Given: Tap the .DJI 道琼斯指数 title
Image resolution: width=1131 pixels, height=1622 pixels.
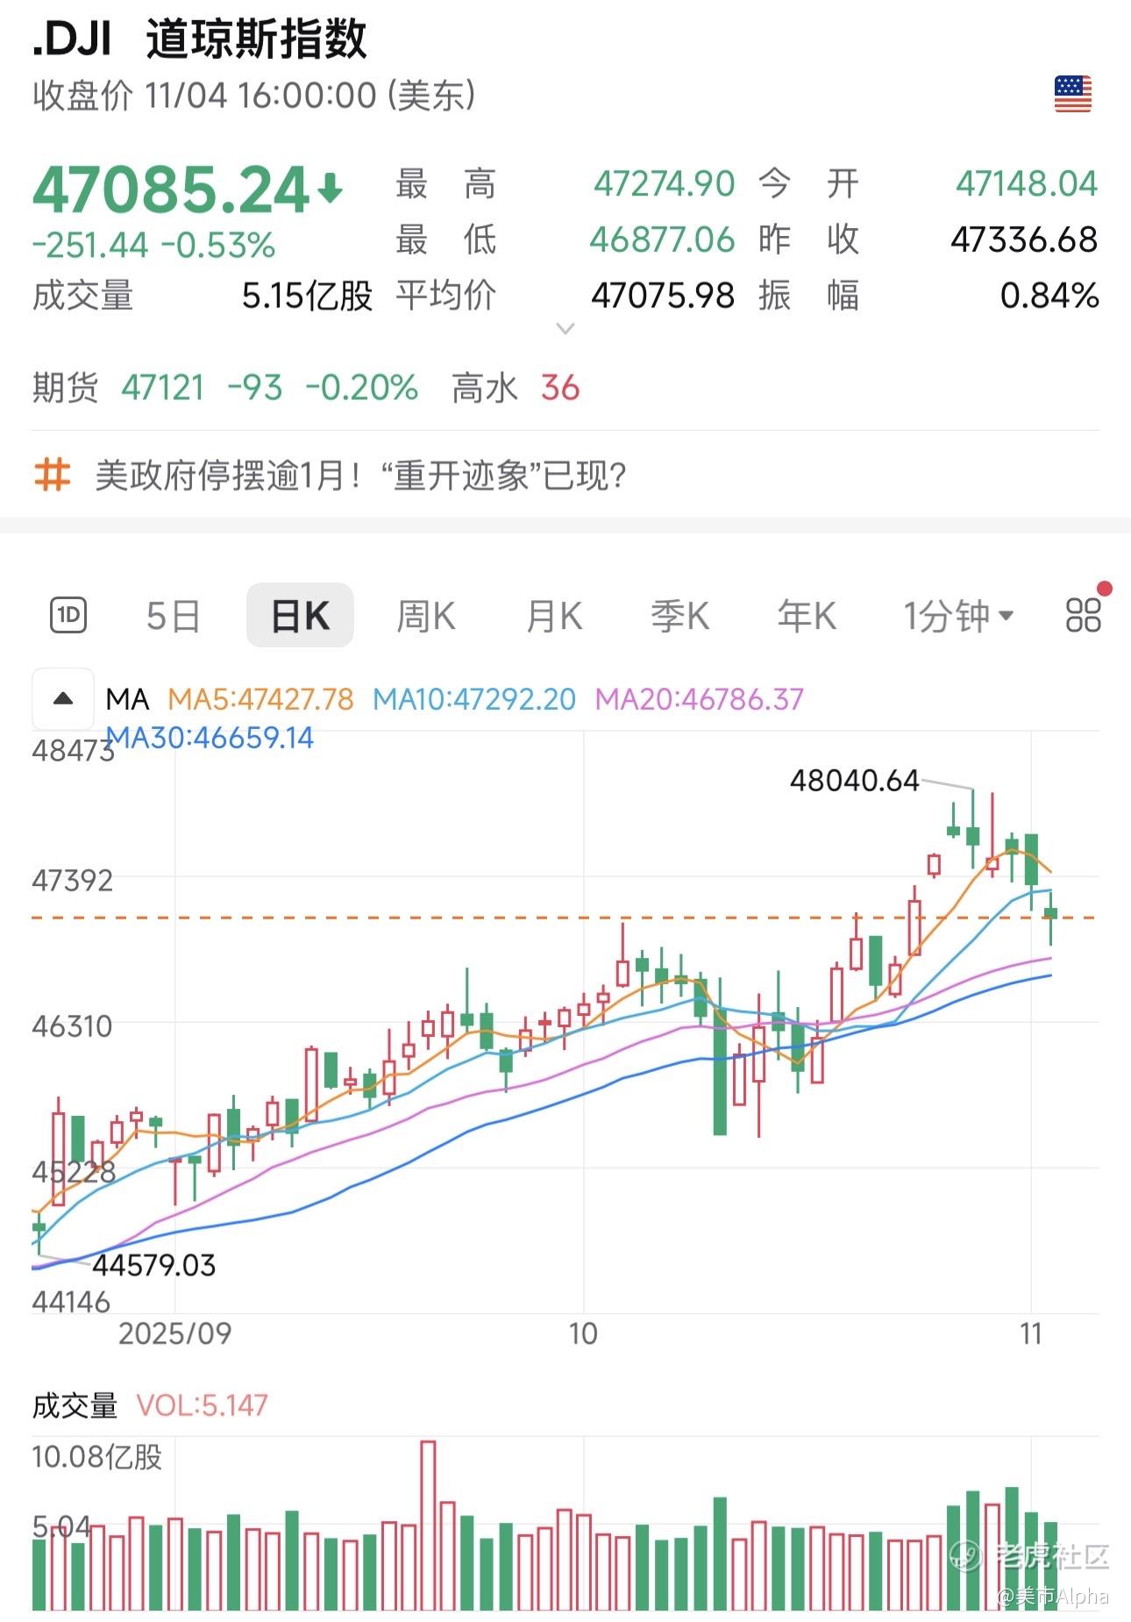Looking at the screenshot, I should (200, 39).
